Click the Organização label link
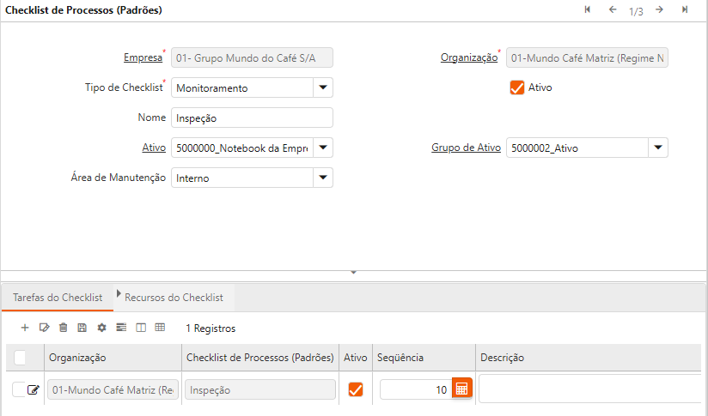This screenshot has width=708, height=416. point(469,58)
